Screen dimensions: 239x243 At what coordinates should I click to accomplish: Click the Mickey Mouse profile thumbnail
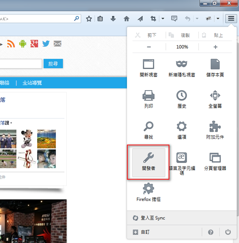[27, 139]
